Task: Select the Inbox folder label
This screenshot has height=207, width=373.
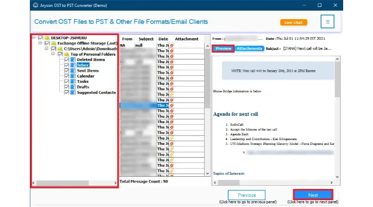Action: coord(83,65)
